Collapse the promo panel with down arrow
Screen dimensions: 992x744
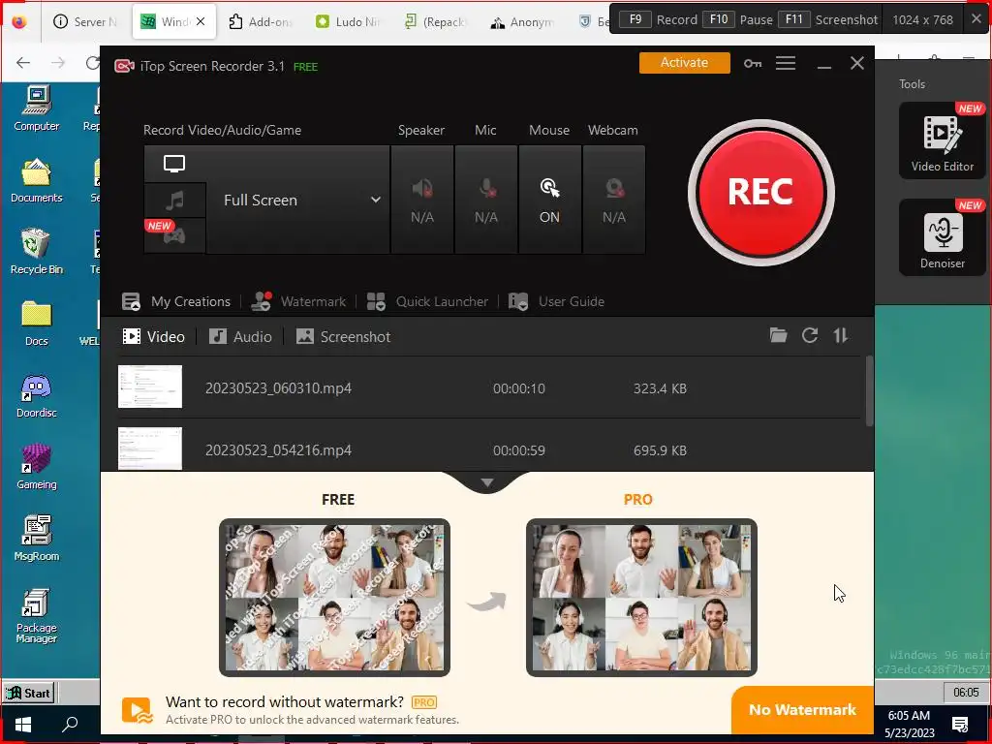[486, 482]
